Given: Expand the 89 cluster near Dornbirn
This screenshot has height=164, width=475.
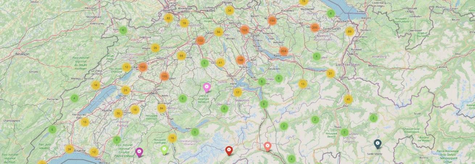Looking at the screenshot, I should coord(350,31).
